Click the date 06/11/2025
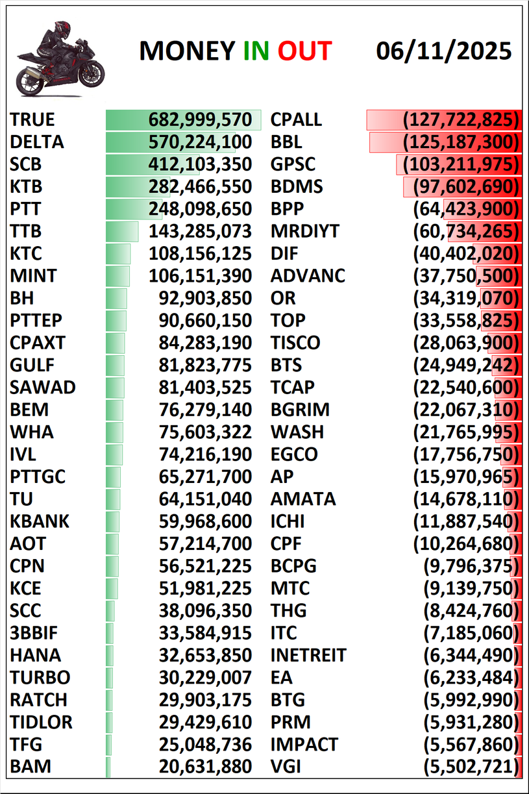This screenshot has height=794, width=529. 443,51
